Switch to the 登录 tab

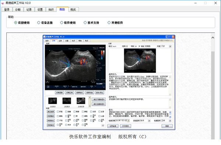[x=7, y=10]
